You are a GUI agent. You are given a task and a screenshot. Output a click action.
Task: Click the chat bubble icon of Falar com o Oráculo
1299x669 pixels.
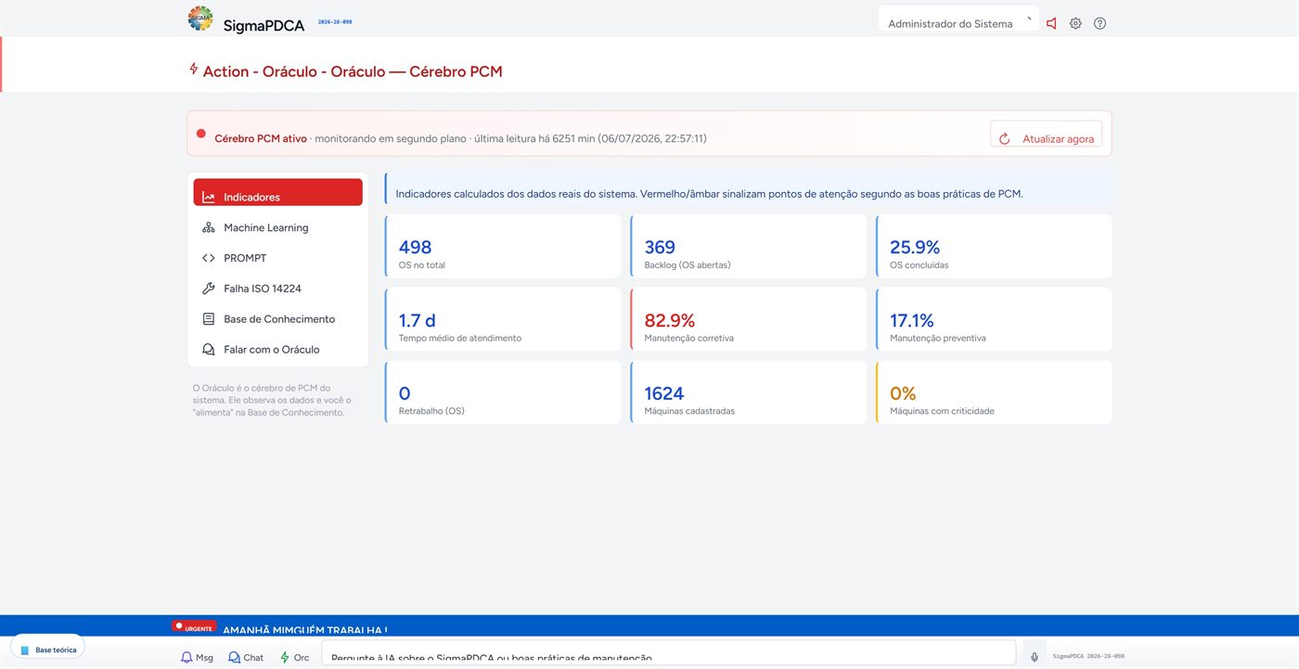[209, 350]
